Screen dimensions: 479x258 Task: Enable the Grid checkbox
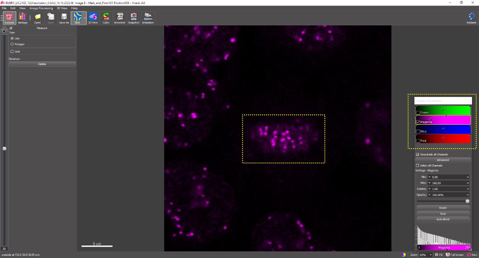[x=12, y=51]
